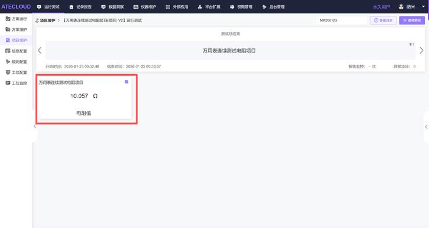This screenshot has height=228, width=429.
Task: Click the 电阻值 label on the card
Action: [84, 113]
